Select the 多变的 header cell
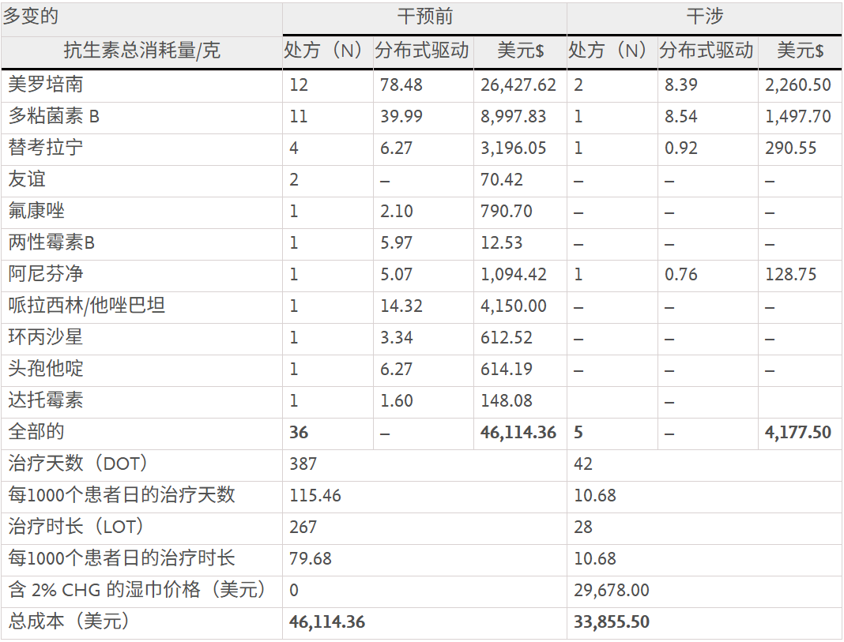 pyautogui.click(x=31, y=17)
